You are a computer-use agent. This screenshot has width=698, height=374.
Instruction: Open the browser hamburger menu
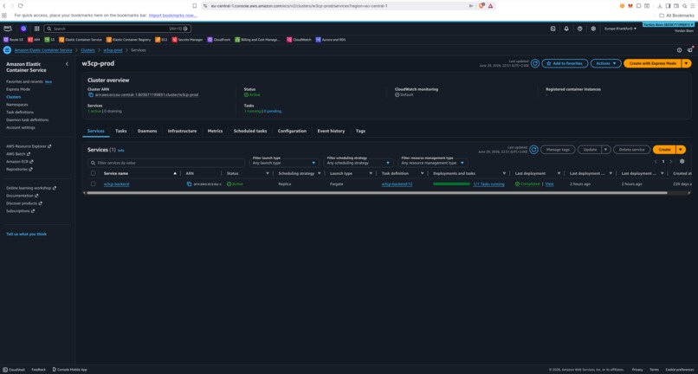[x=692, y=6]
